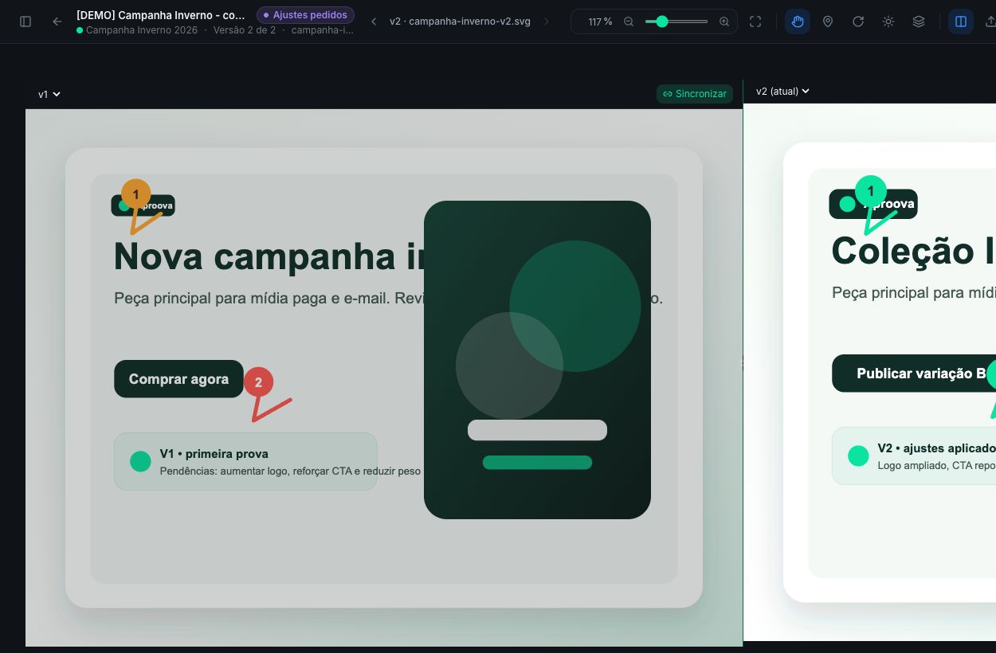Click Publicar variação B button in v2
Screen dimensions: 996x653
914,373
